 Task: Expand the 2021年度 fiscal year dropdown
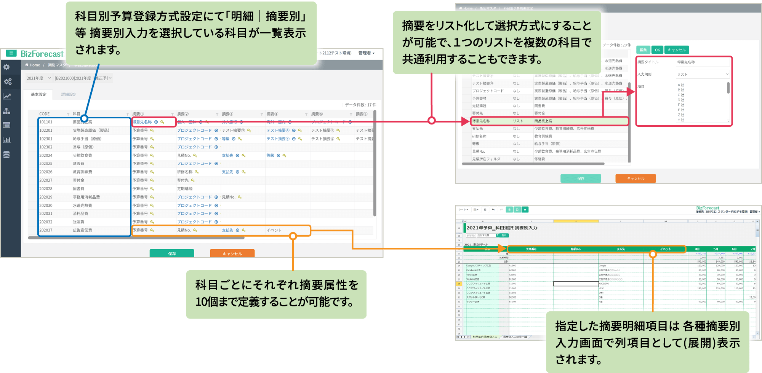38,78
